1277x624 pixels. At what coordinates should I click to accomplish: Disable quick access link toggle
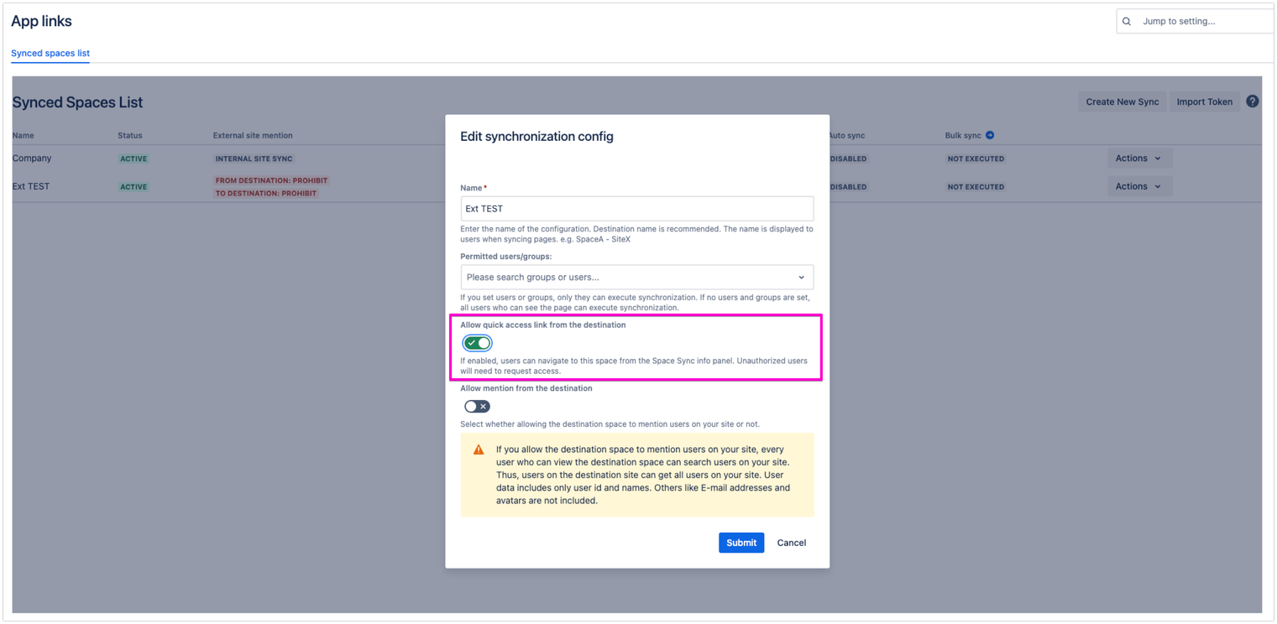tap(477, 343)
